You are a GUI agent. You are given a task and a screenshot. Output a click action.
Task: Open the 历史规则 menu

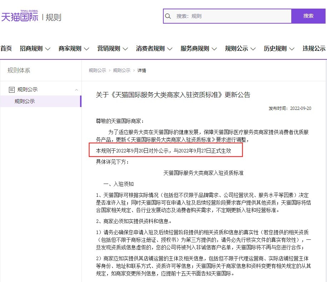275,48
